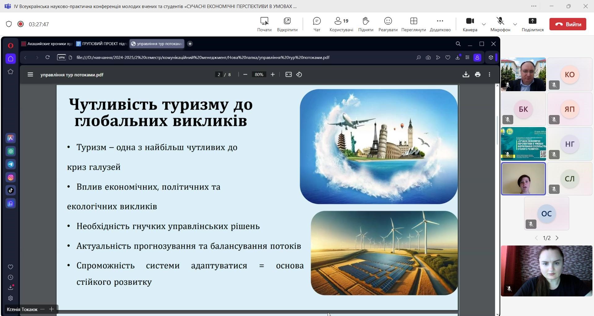
Task: Pop out shared content (Почати)
Action: click(x=264, y=24)
